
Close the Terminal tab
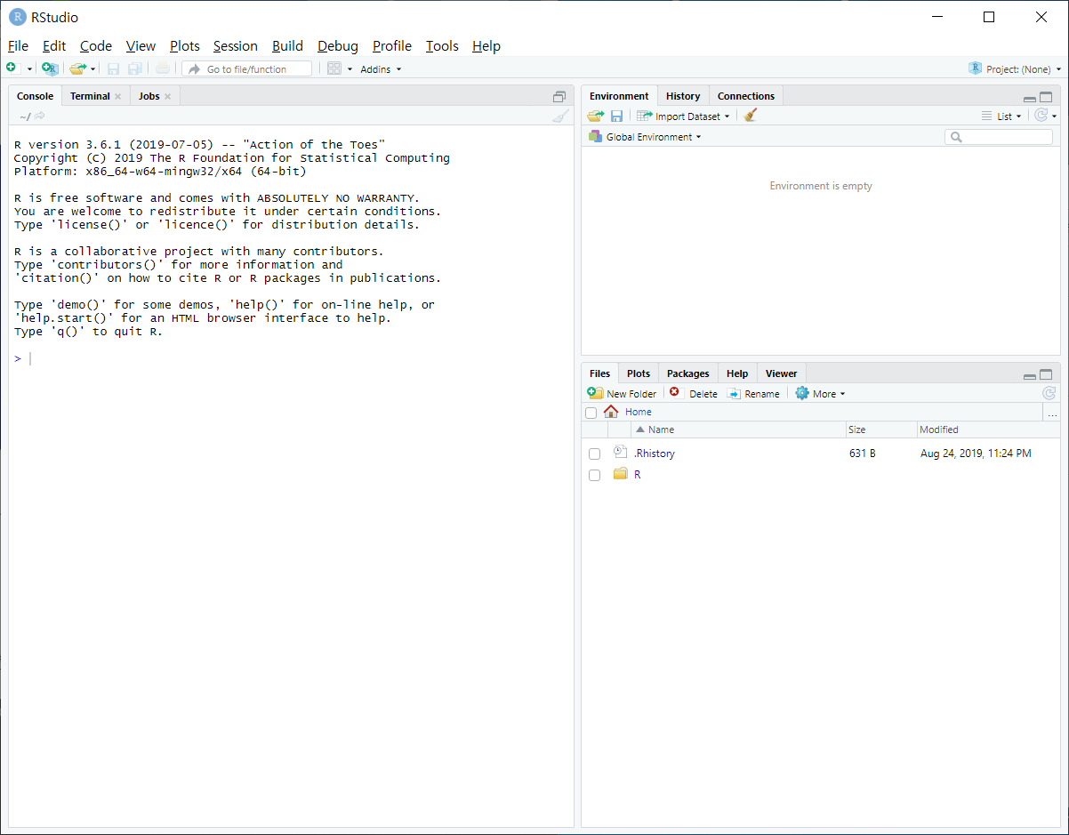pos(117,97)
